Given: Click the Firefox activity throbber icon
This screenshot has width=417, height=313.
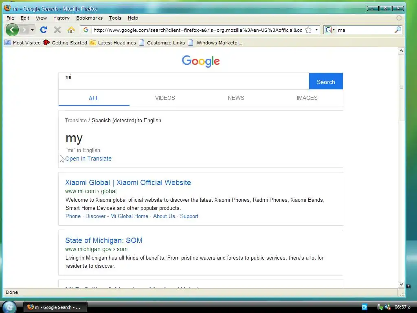Looking at the screenshot, I should pyautogui.click(x=399, y=18).
